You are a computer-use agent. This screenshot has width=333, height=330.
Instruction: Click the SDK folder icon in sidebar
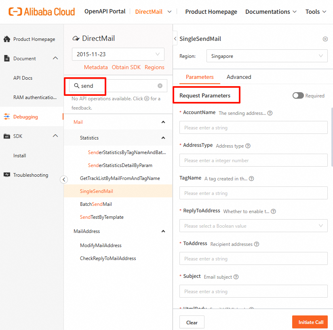pyautogui.click(x=7, y=136)
